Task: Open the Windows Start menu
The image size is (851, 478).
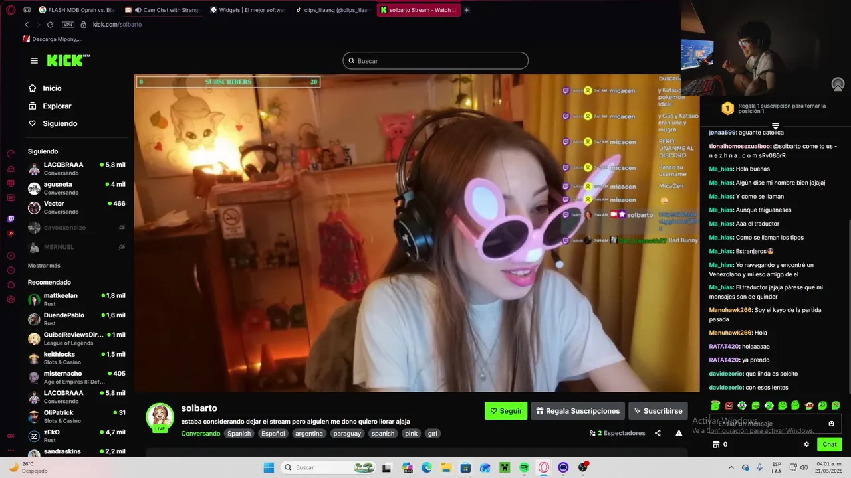Action: pos(269,467)
